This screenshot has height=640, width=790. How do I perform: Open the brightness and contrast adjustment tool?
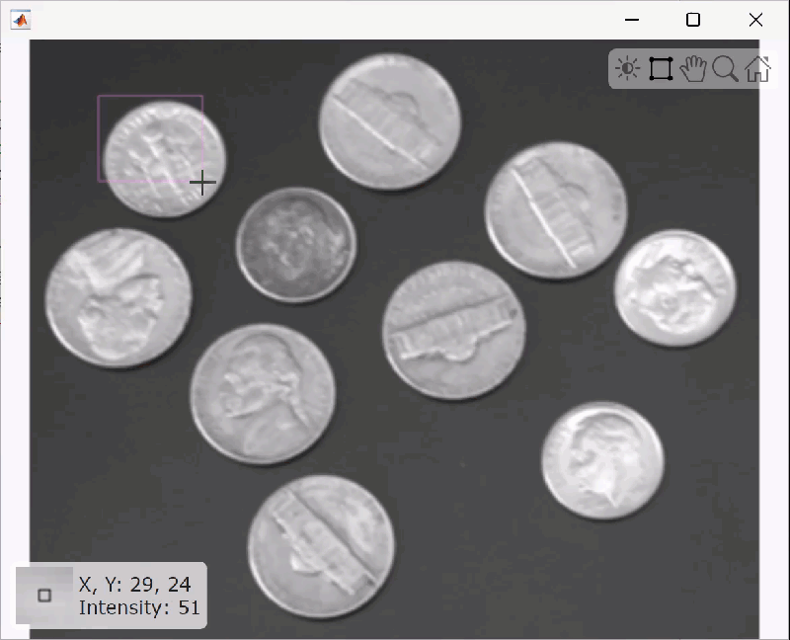(627, 68)
